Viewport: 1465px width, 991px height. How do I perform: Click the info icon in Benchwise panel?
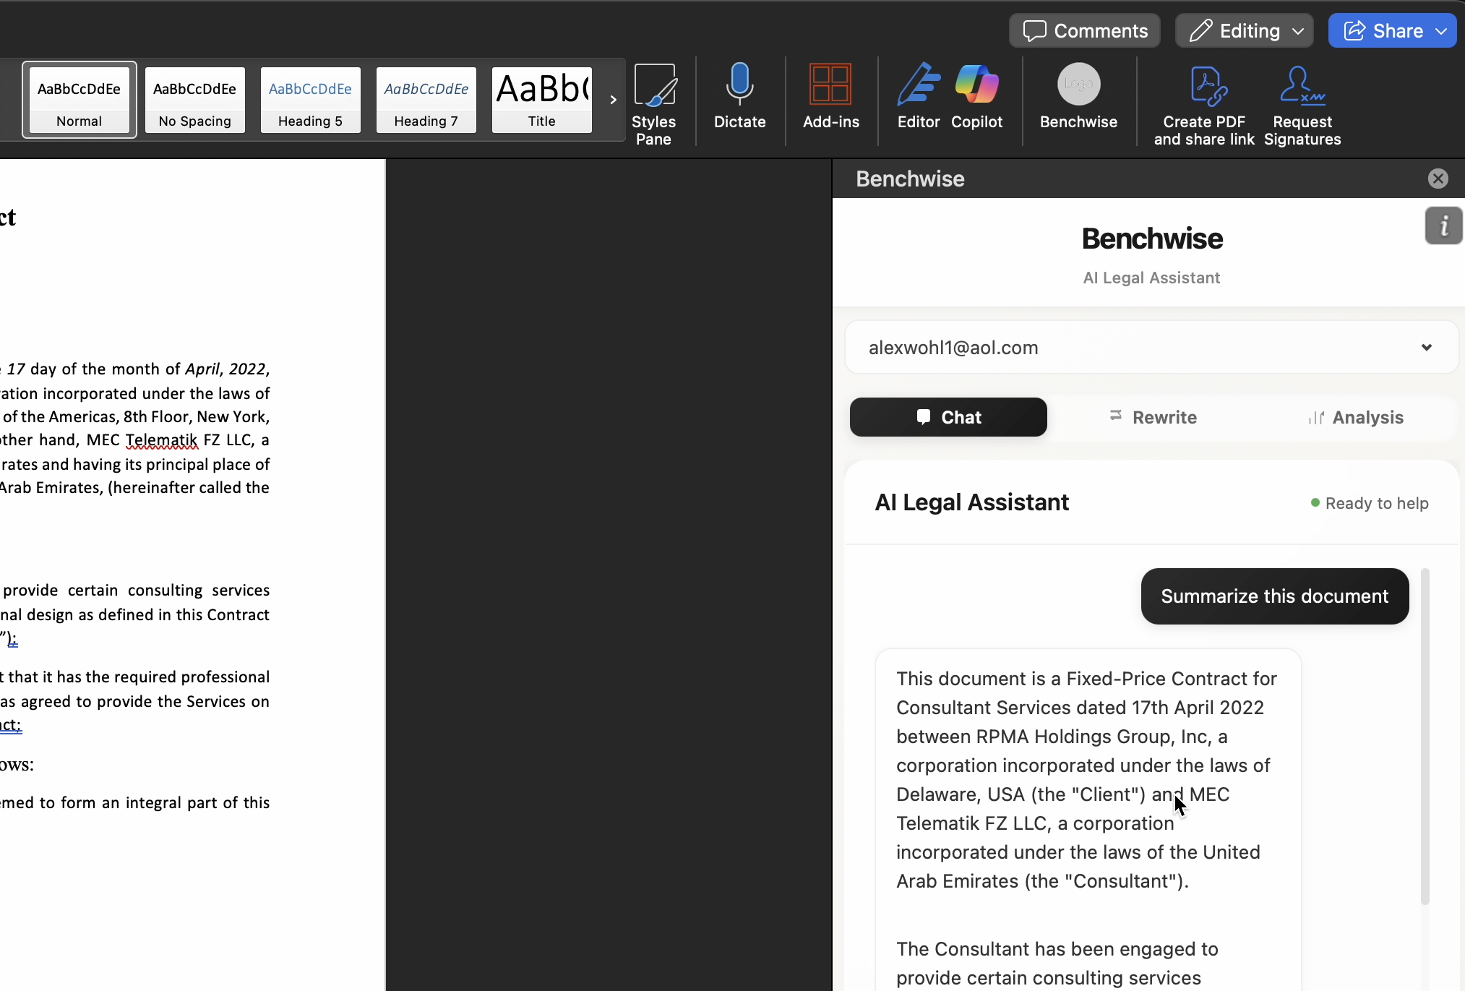(x=1443, y=226)
